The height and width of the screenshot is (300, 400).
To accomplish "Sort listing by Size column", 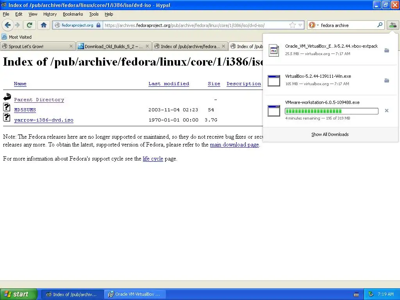I will 214,84.
